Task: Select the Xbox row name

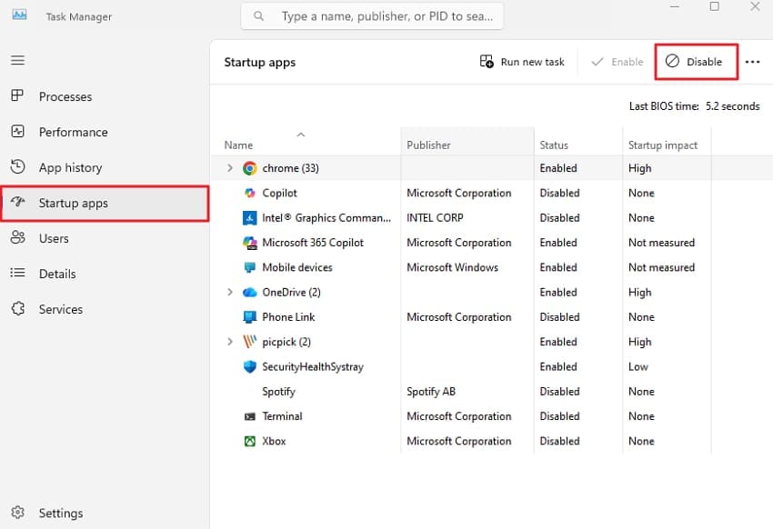Action: coord(274,442)
